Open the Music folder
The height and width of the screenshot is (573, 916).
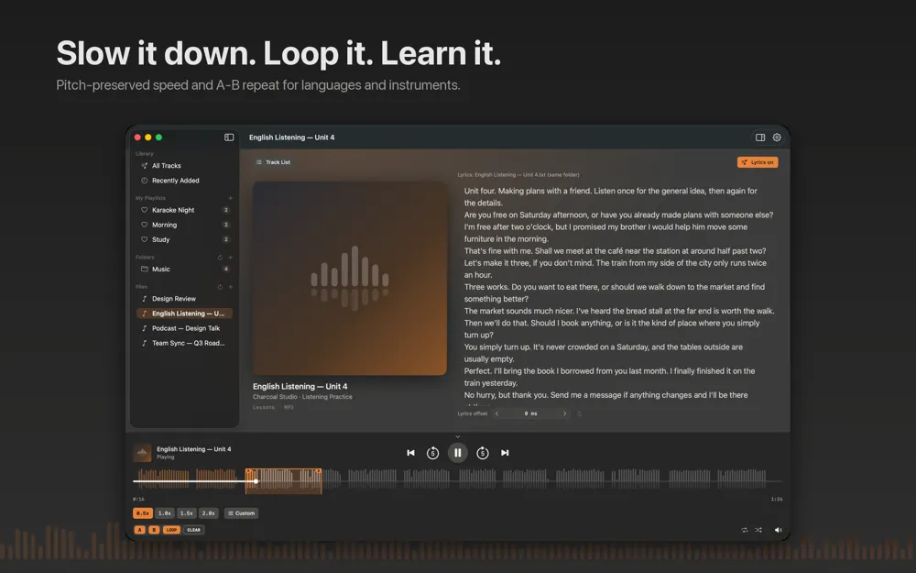(x=184, y=269)
